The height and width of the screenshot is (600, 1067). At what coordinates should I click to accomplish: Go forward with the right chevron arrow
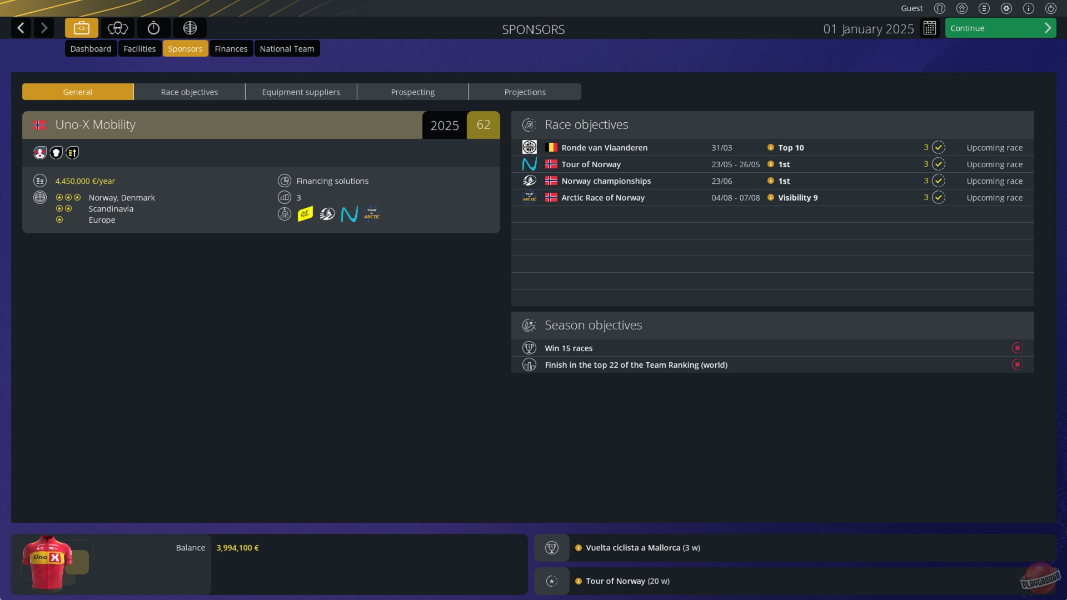[44, 28]
